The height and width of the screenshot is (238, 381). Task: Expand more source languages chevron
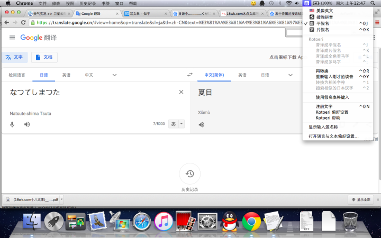pos(114,75)
